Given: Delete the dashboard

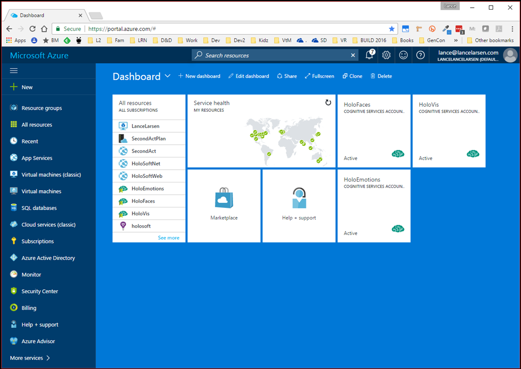Looking at the screenshot, I should click(x=381, y=76).
